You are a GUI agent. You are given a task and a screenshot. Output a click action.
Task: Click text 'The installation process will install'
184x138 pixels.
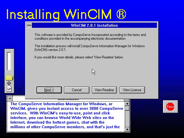[57, 46]
